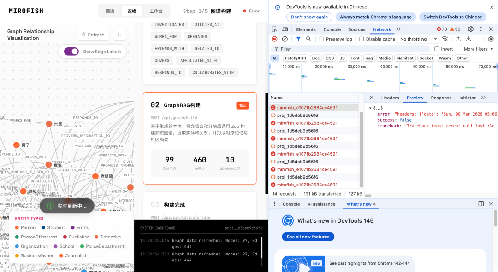Image resolution: width=498 pixels, height=272 pixels.
Task: Toggle drawer dock layout icon
Action: click(481, 204)
